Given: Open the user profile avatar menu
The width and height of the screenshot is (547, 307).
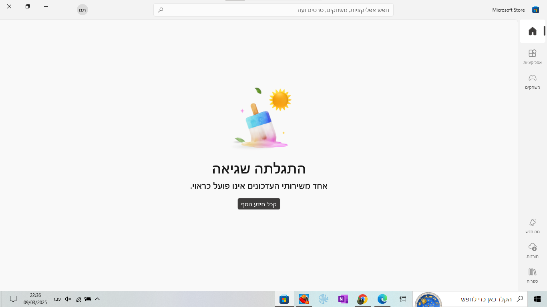Looking at the screenshot, I should (x=82, y=10).
